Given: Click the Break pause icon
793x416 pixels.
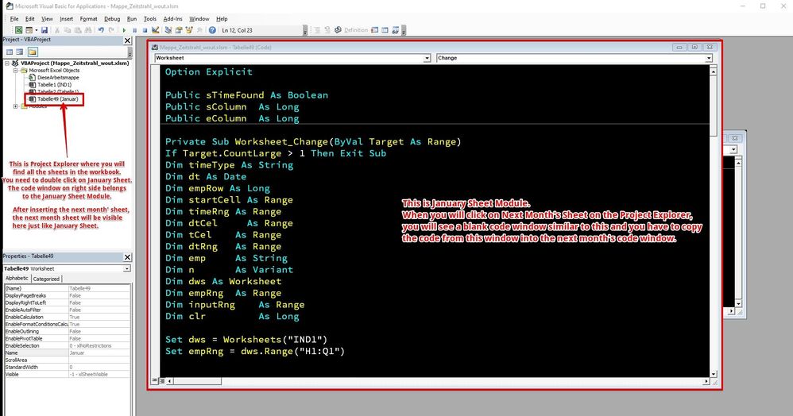Looking at the screenshot, I should 134,30.
